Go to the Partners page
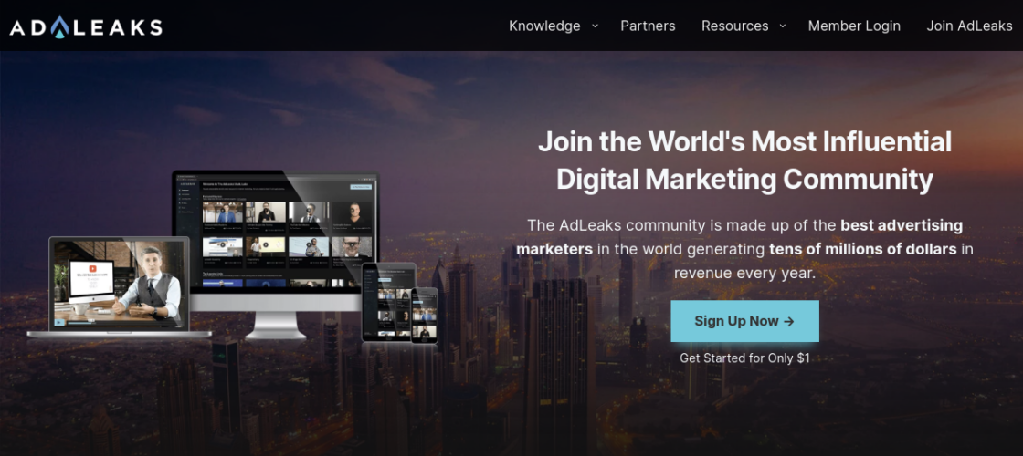Screen dimensions: 1023x456 coord(648,26)
